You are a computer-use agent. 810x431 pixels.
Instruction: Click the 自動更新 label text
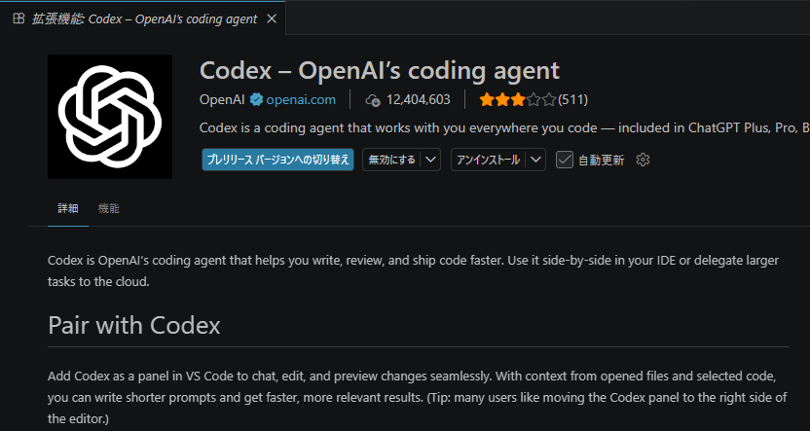[x=602, y=161]
